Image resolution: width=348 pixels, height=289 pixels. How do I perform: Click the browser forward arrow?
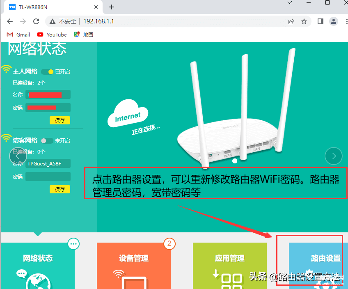click(23, 21)
